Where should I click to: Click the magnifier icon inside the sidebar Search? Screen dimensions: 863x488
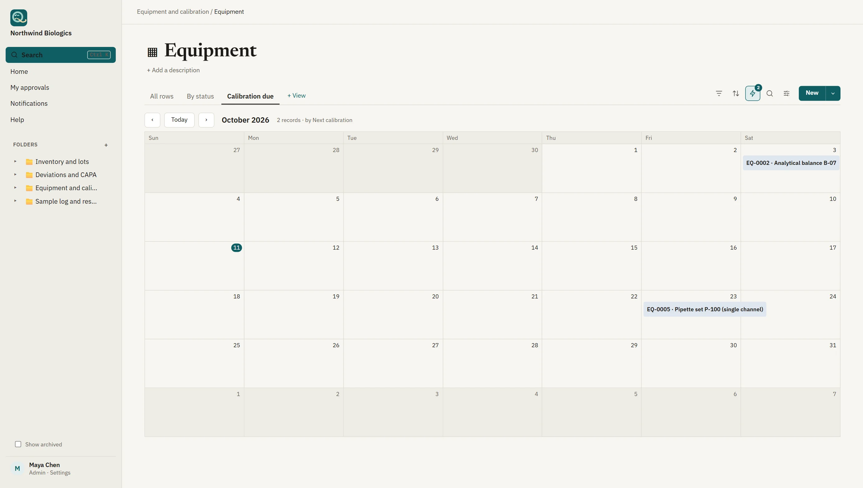(x=14, y=55)
